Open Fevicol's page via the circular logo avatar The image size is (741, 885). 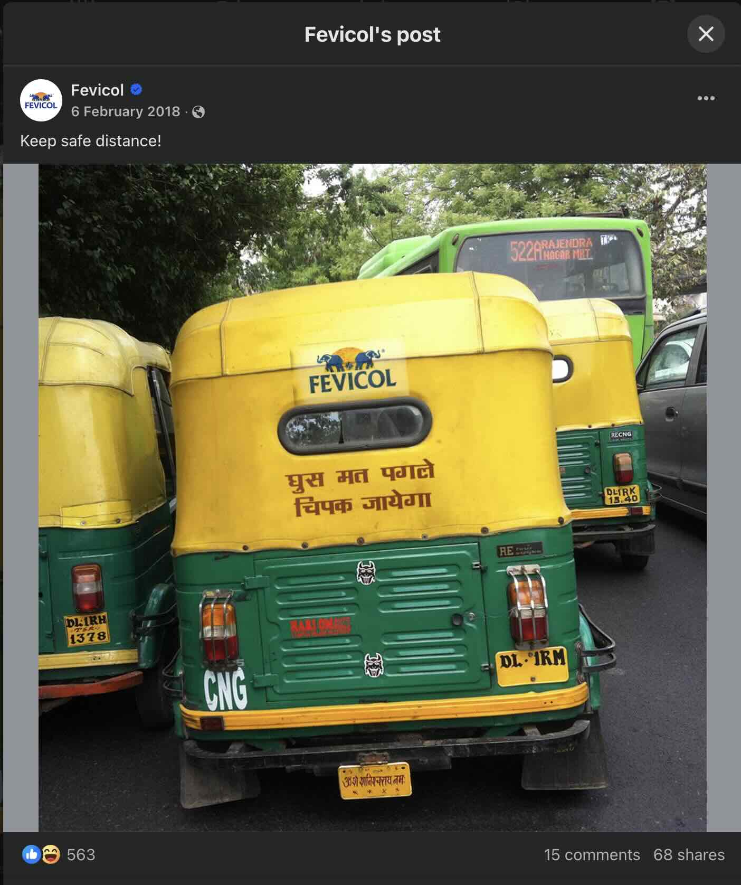click(42, 100)
